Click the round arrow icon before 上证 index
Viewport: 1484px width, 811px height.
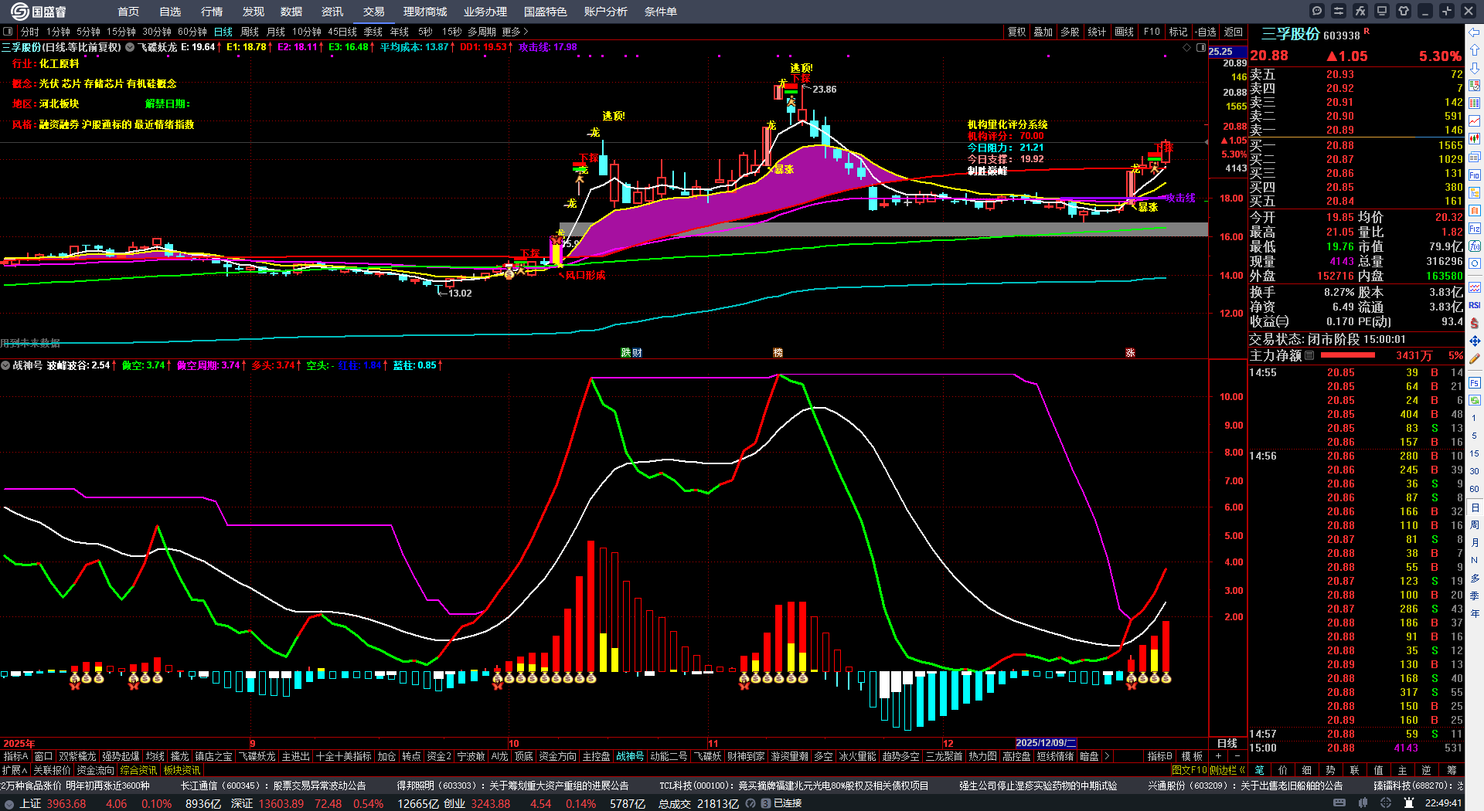9,803
